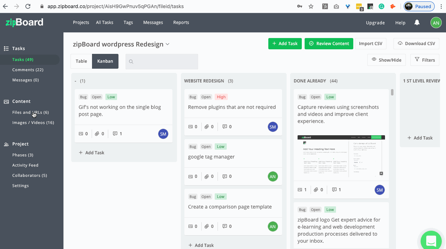Image resolution: width=446 pixels, height=249 pixels.
Task: Click the browser password key icon
Action: coord(300,6)
